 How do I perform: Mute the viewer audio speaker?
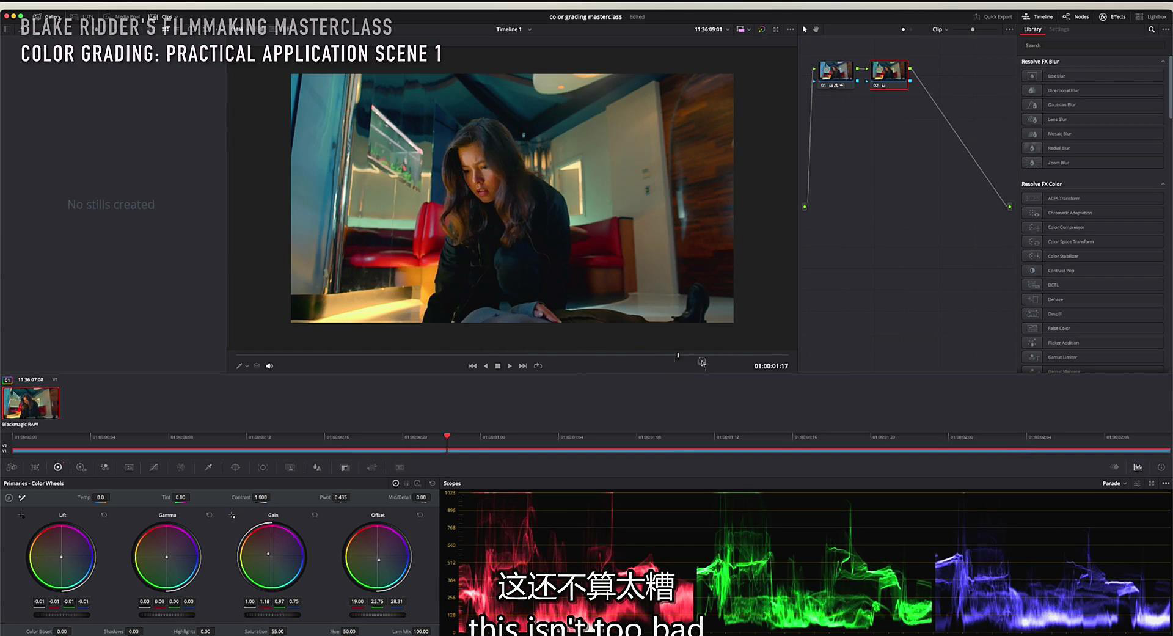point(269,366)
